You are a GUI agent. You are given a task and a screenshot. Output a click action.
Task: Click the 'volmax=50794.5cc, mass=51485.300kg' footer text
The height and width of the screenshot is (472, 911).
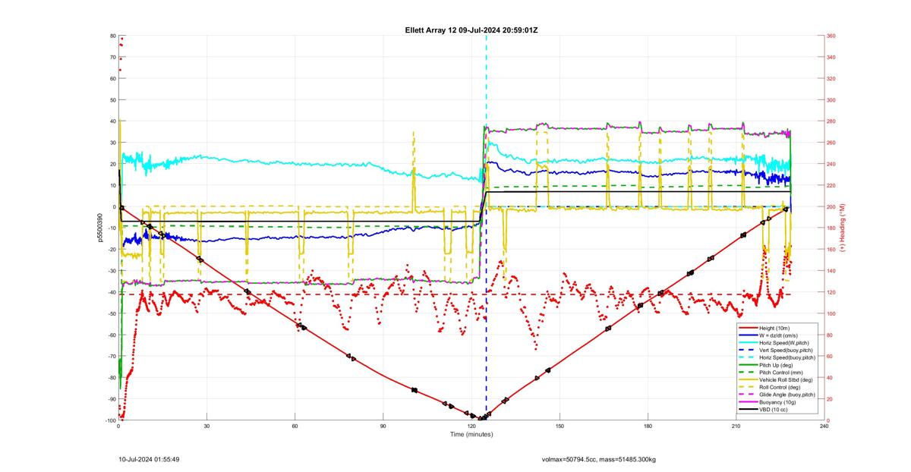tap(598, 459)
